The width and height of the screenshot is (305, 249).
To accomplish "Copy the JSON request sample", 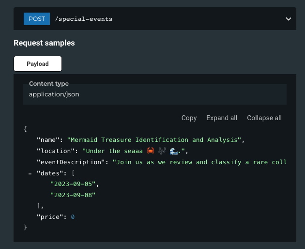I will coord(189,118).
